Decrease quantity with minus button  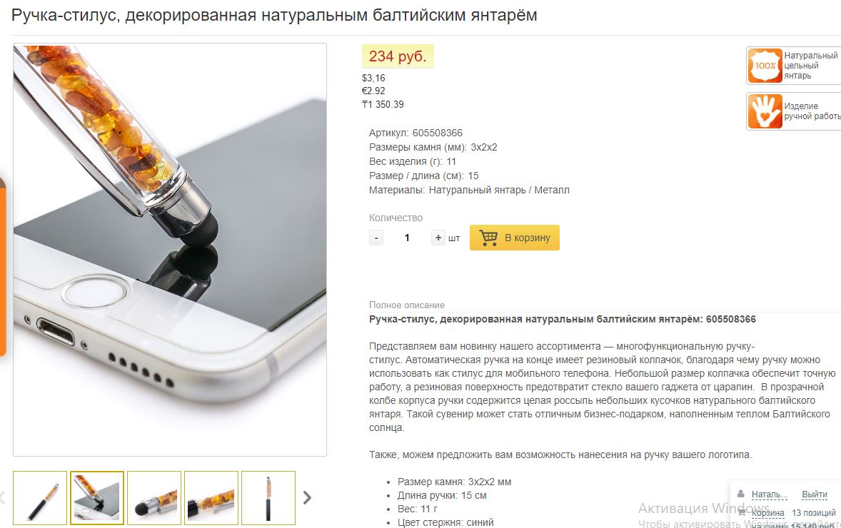376,238
